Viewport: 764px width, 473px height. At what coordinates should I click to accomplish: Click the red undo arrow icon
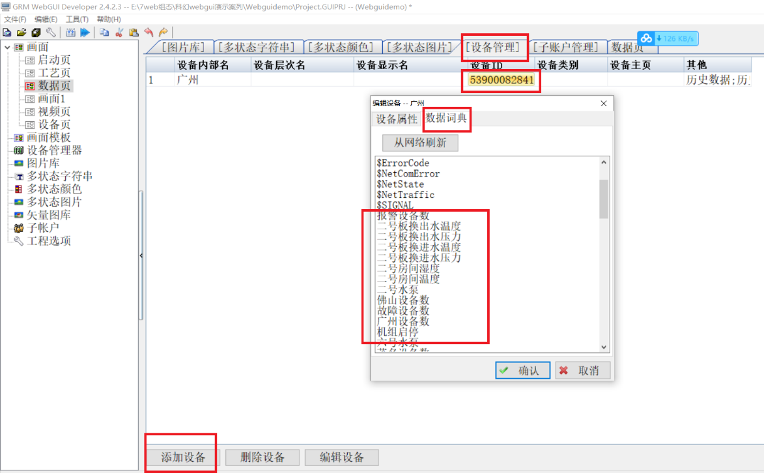click(149, 32)
